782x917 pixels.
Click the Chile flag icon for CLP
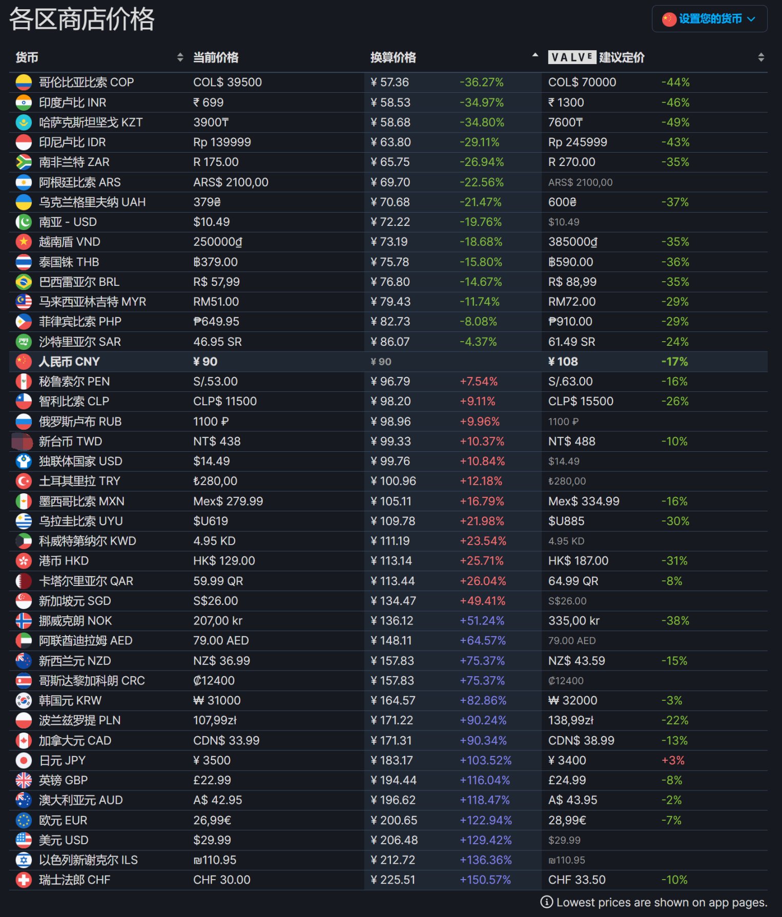[x=24, y=402]
